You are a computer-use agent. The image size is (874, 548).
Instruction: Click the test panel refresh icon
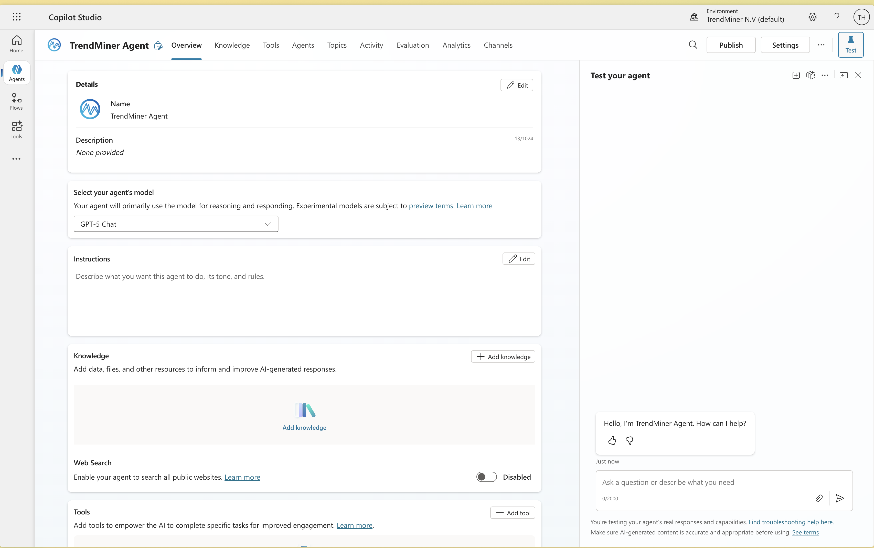[x=811, y=75]
